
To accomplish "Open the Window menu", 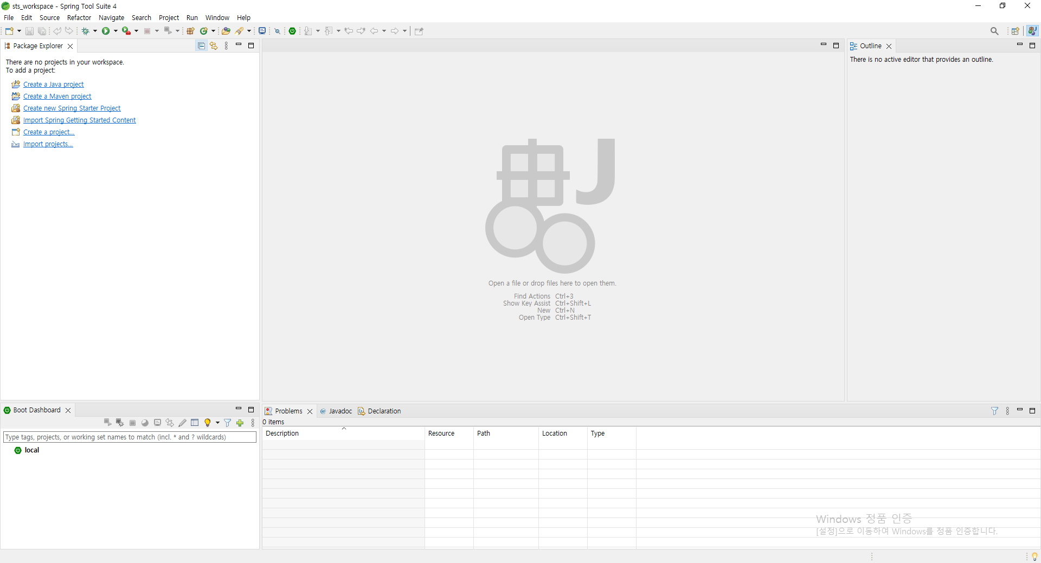I will pos(217,17).
